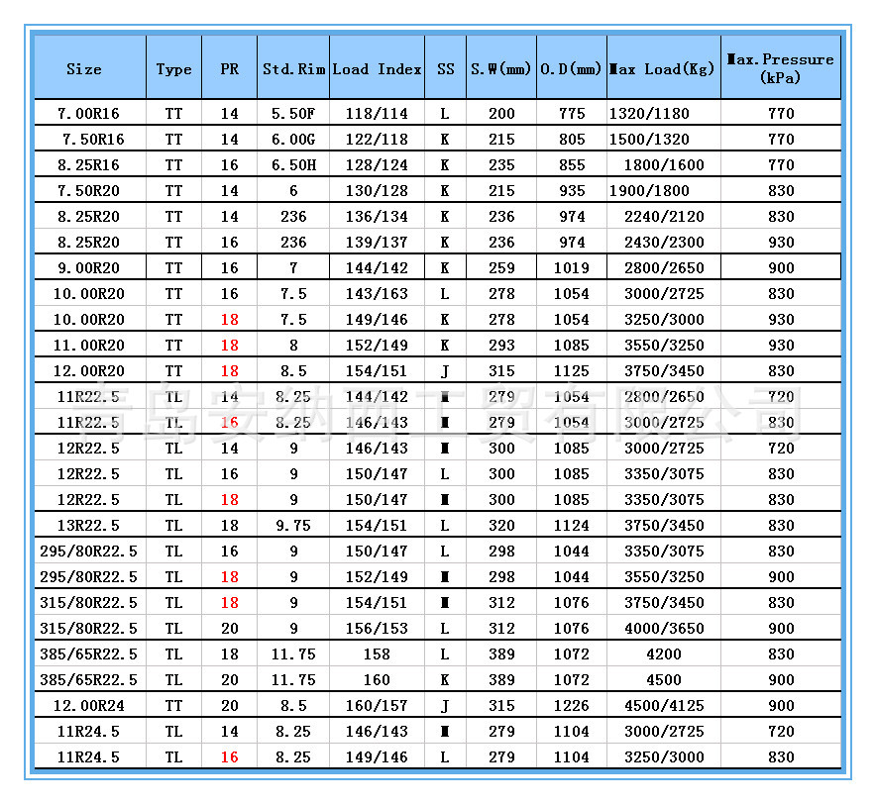The image size is (876, 804).
Task: Click max load 1900/1800
Action: pyautogui.click(x=649, y=190)
